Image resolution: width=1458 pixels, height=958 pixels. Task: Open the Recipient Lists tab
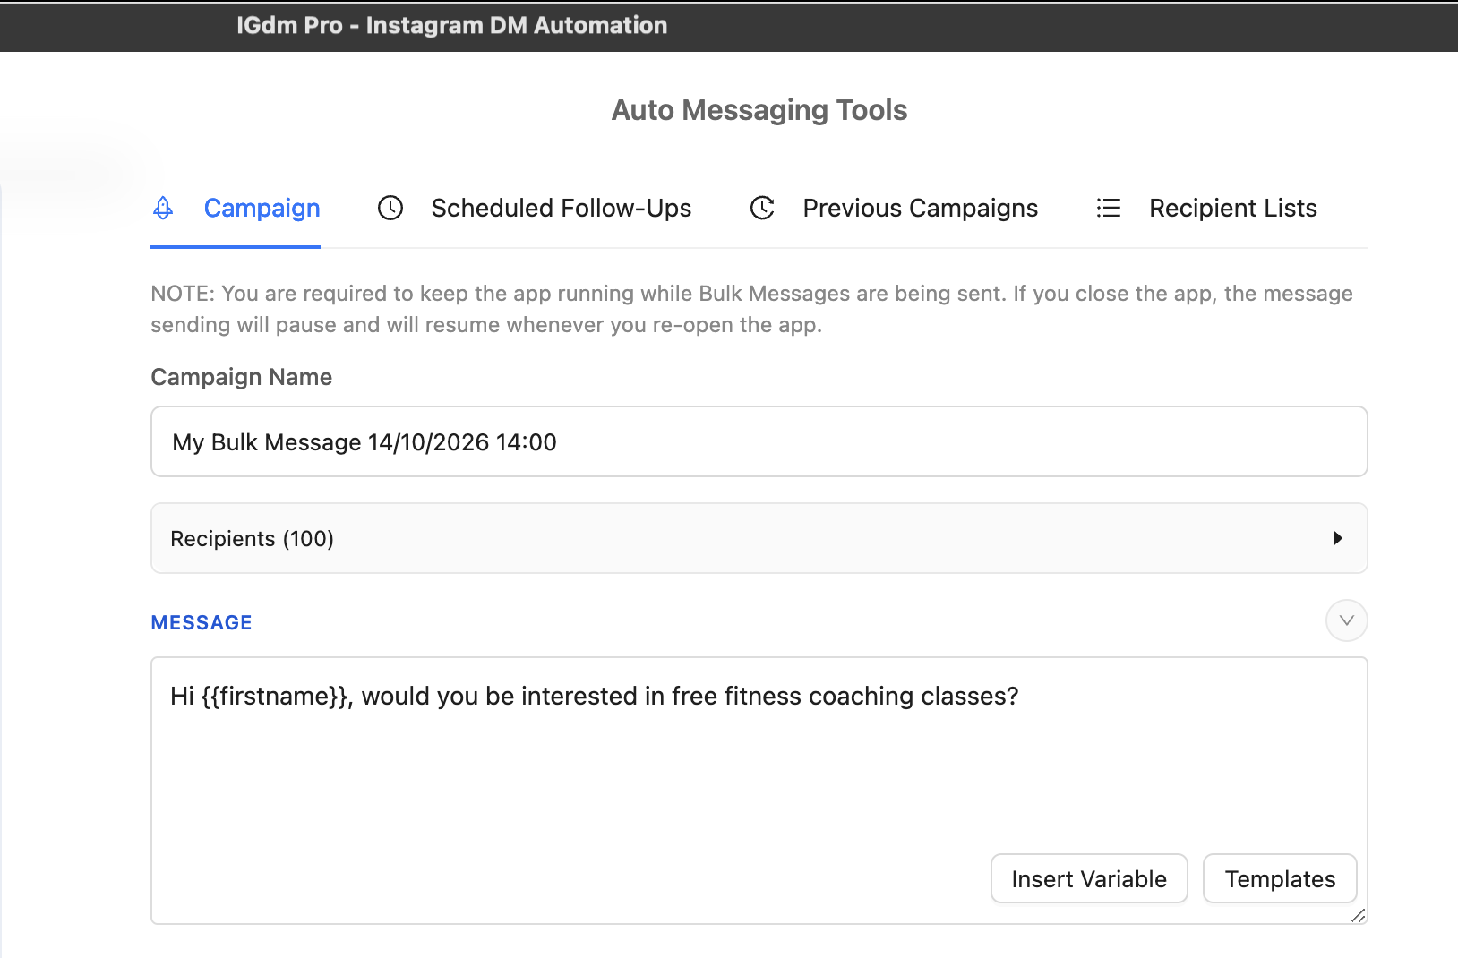tap(1206, 208)
